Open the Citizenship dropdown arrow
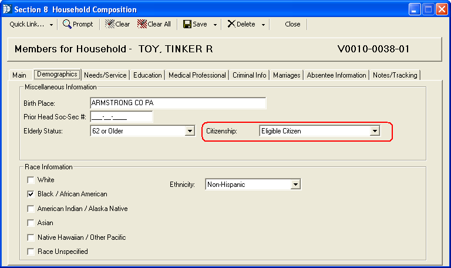Screen dimensions: 451x268 point(375,131)
